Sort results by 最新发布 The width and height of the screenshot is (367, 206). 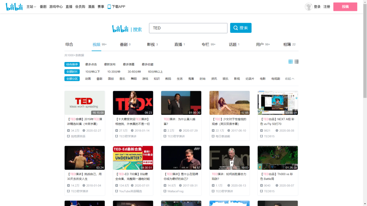click(x=110, y=64)
